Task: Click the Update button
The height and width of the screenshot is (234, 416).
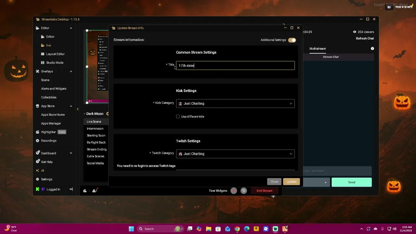Action: coord(292,182)
